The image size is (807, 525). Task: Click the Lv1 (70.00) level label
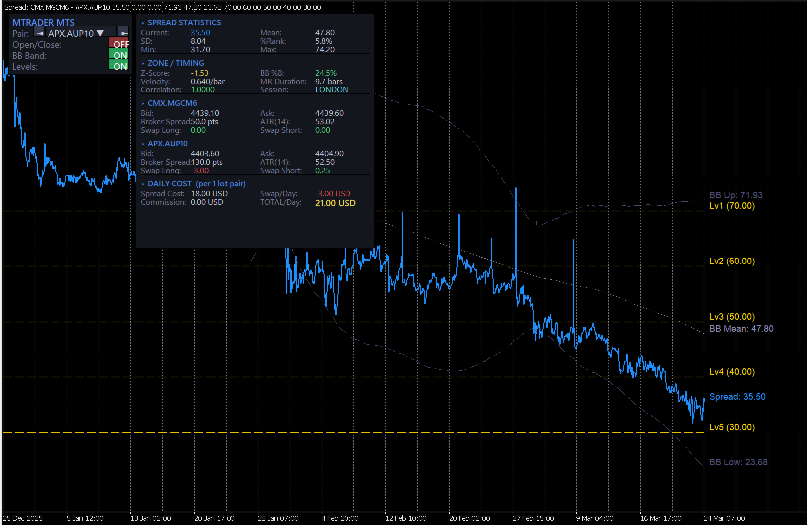pyautogui.click(x=732, y=206)
